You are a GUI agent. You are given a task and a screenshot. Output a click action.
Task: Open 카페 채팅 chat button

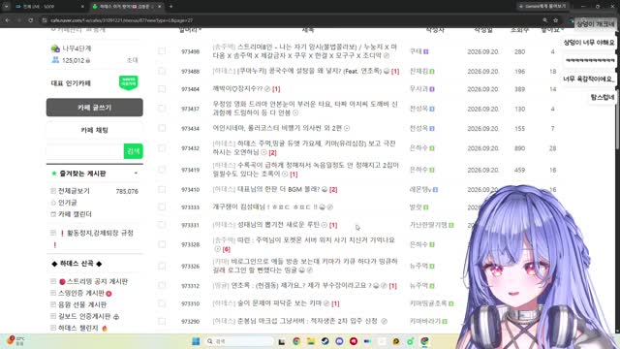[x=95, y=130]
